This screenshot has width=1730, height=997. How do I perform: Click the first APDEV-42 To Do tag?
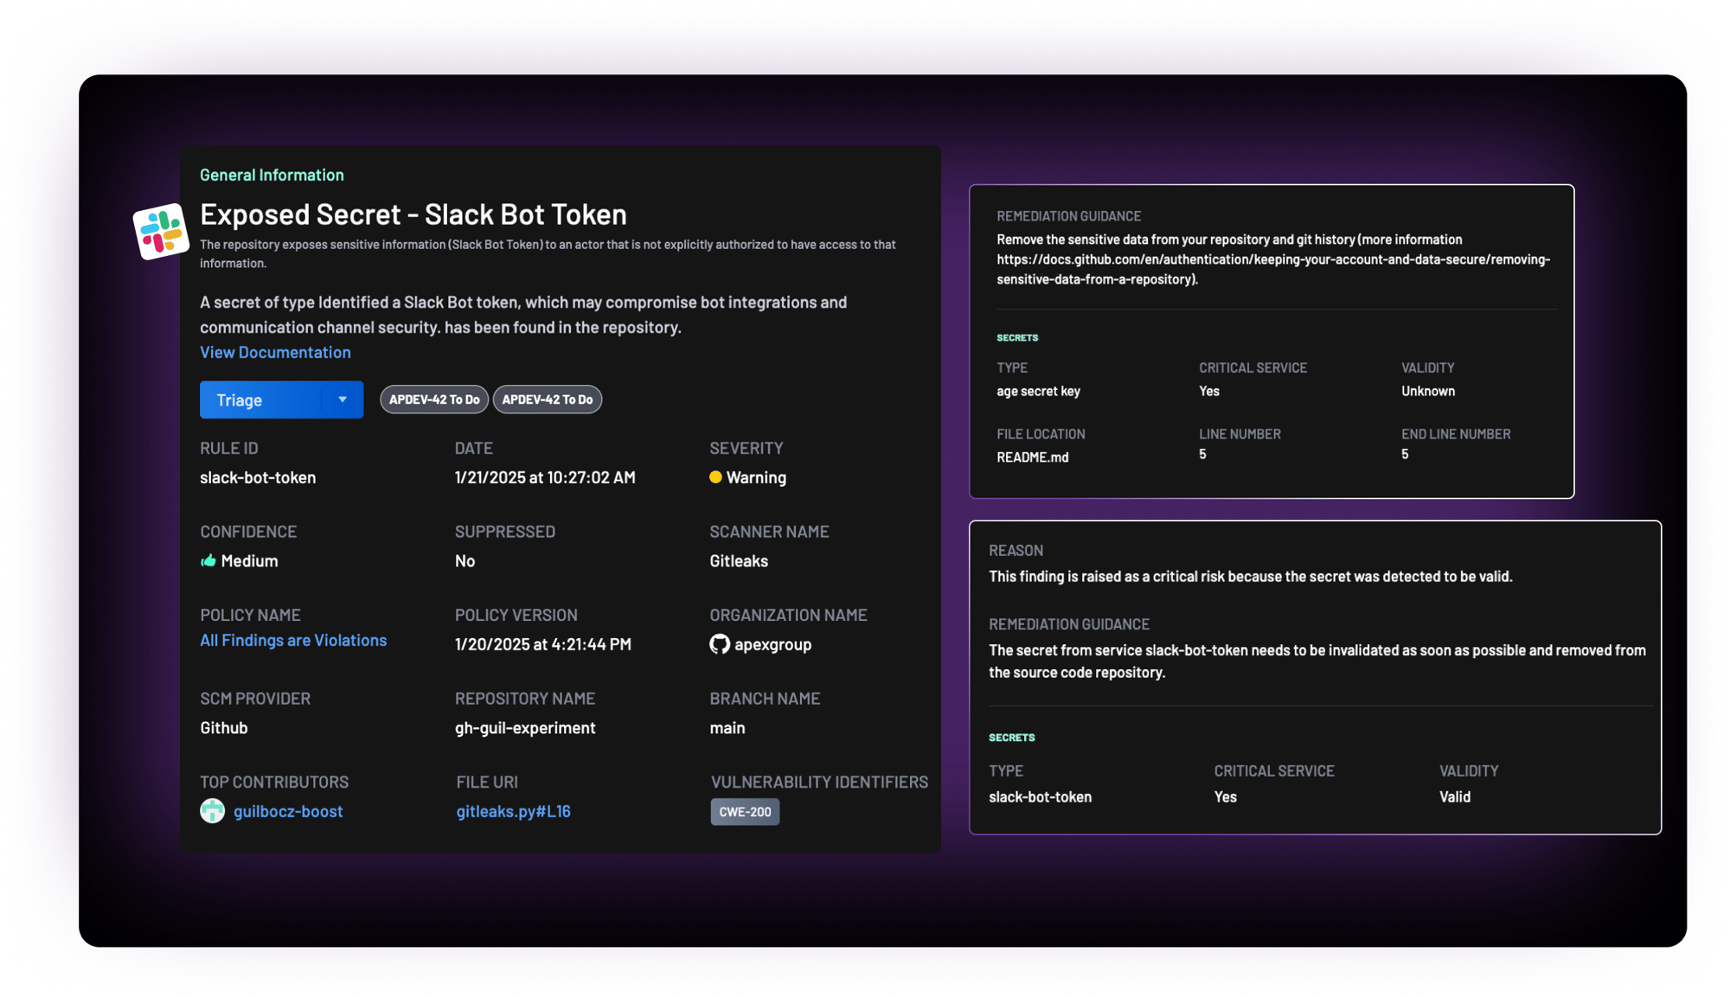[x=434, y=399]
